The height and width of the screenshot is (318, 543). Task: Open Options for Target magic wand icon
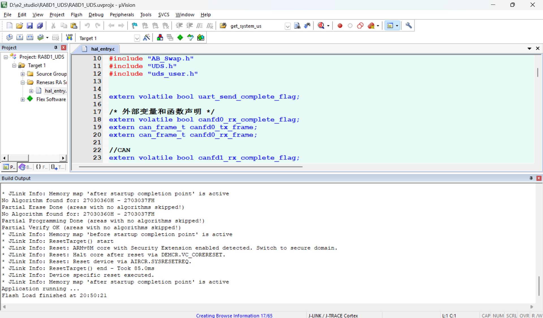(146, 37)
